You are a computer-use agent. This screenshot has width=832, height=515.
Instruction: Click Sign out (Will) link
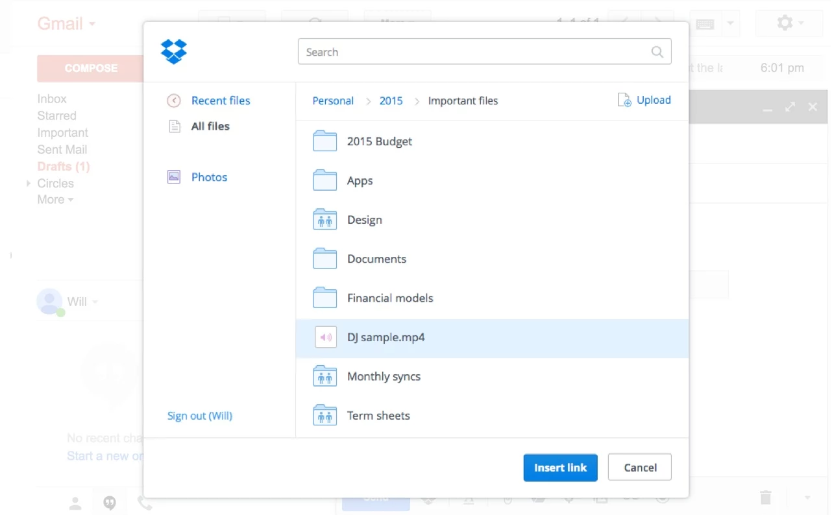point(199,416)
